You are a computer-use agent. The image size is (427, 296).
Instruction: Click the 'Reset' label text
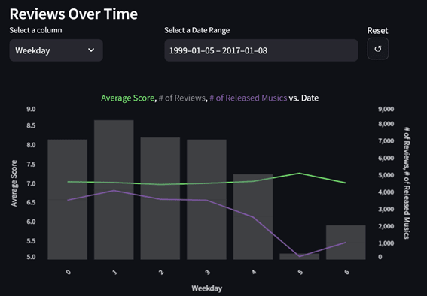point(377,30)
